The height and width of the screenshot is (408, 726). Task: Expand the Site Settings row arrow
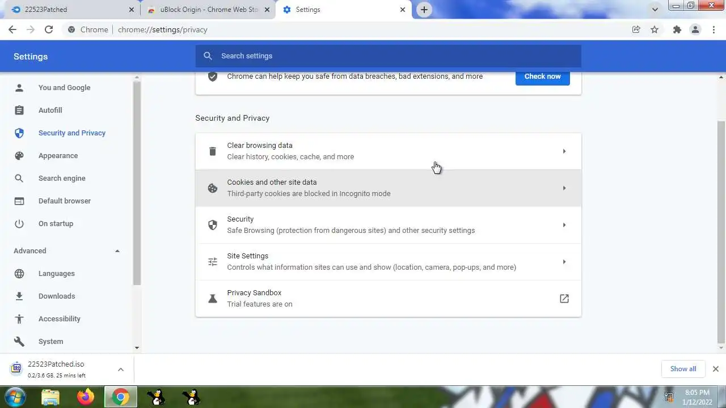pyautogui.click(x=564, y=262)
